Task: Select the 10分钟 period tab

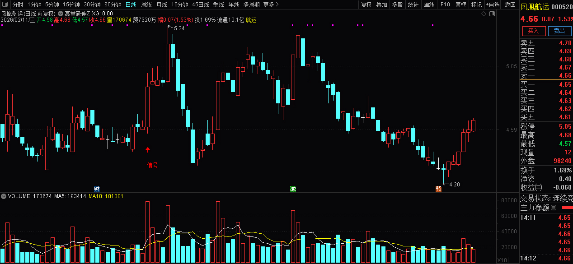Action: (180, 5)
